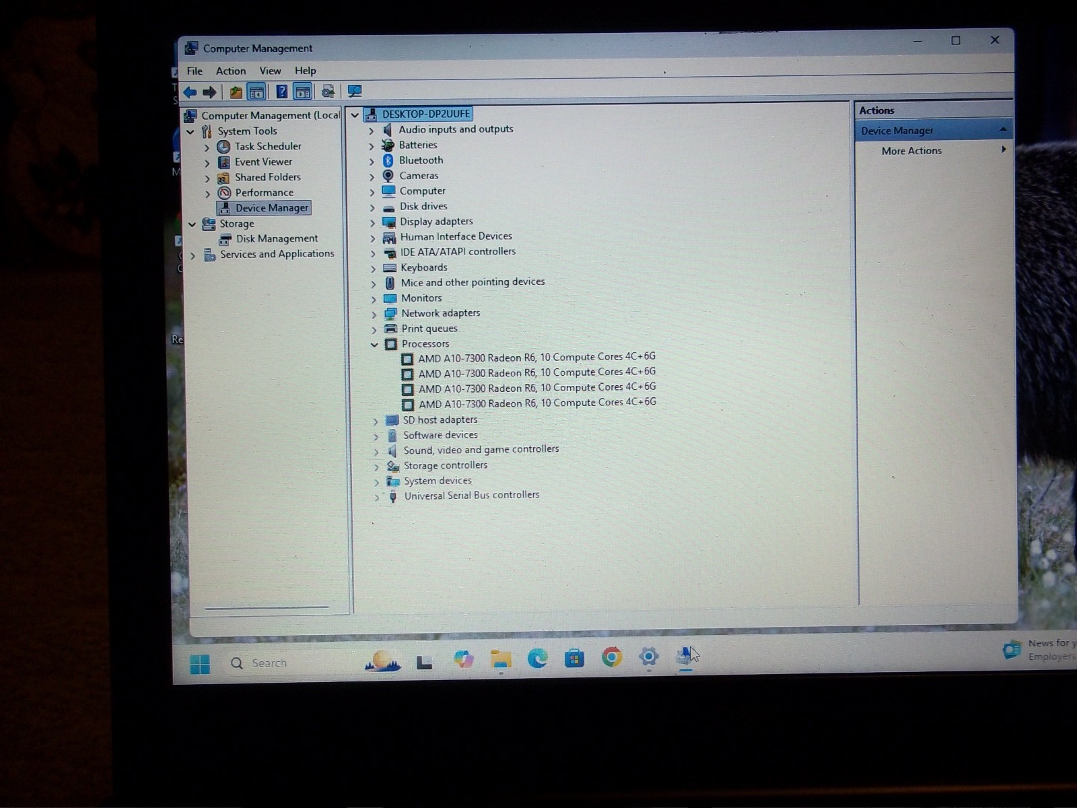Open the Action menu
Screen dimensions: 1077x808
point(231,71)
